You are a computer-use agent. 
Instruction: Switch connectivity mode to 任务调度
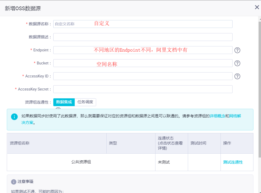(x=86, y=102)
